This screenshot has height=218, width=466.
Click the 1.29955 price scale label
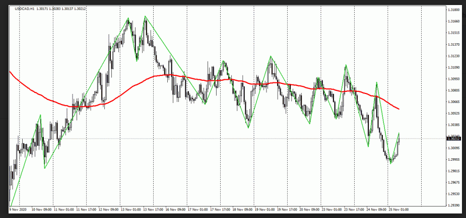click(x=453, y=159)
